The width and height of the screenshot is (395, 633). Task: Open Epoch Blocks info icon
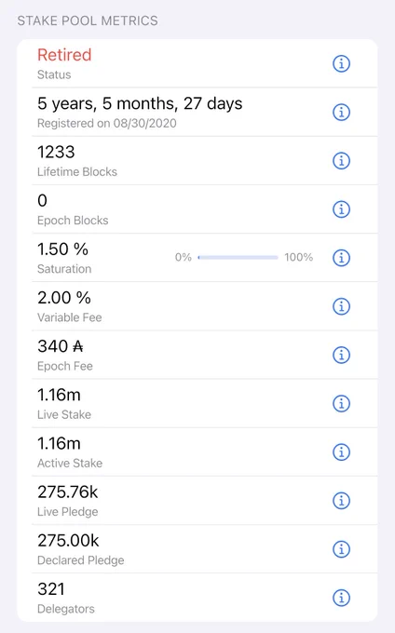point(341,209)
